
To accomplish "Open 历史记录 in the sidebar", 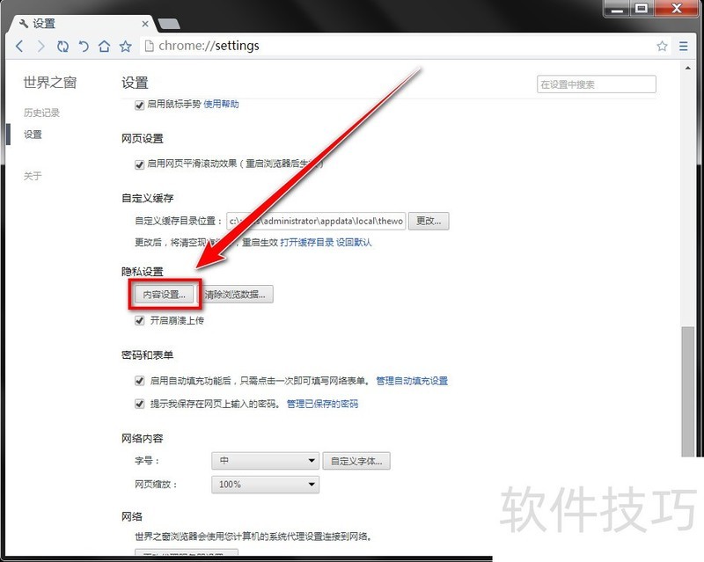I will [x=41, y=113].
